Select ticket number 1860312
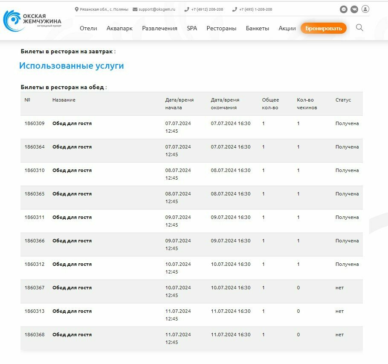Image resolution: width=388 pixels, height=364 pixels. (35, 264)
